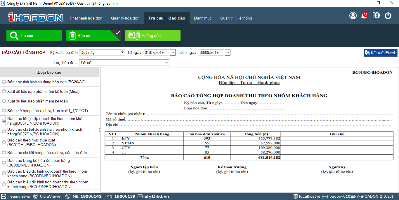Click the Đến ngày date input field

point(211,53)
